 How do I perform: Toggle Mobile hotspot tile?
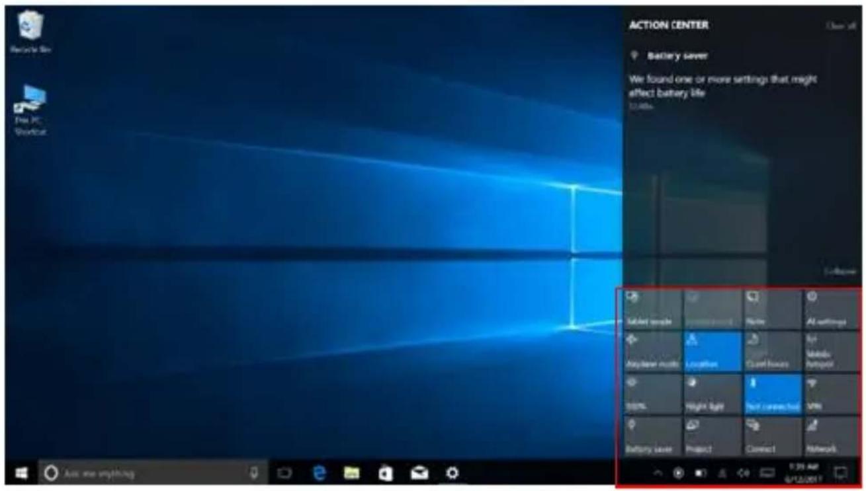coord(832,352)
